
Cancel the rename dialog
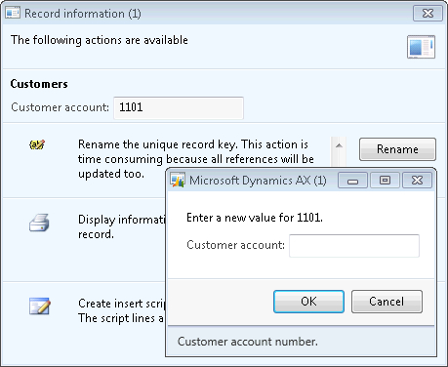click(387, 302)
